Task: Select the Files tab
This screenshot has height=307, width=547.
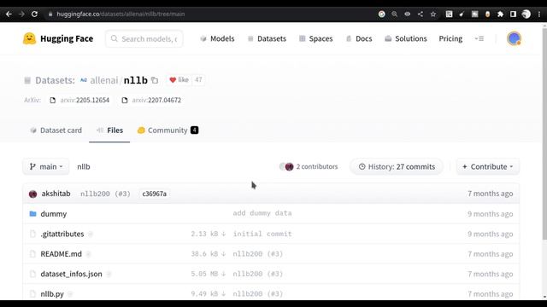Action: (x=109, y=130)
